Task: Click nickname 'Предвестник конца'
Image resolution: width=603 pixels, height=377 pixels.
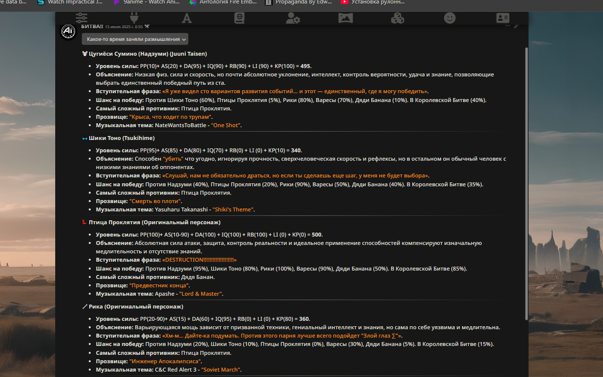Action: tap(160, 285)
